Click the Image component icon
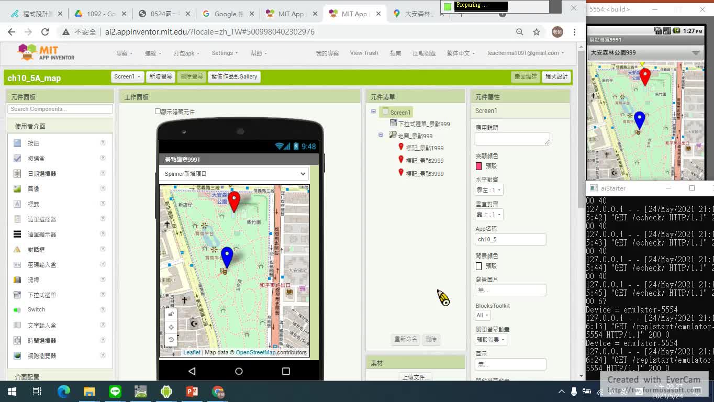The image size is (714, 402). 17,188
